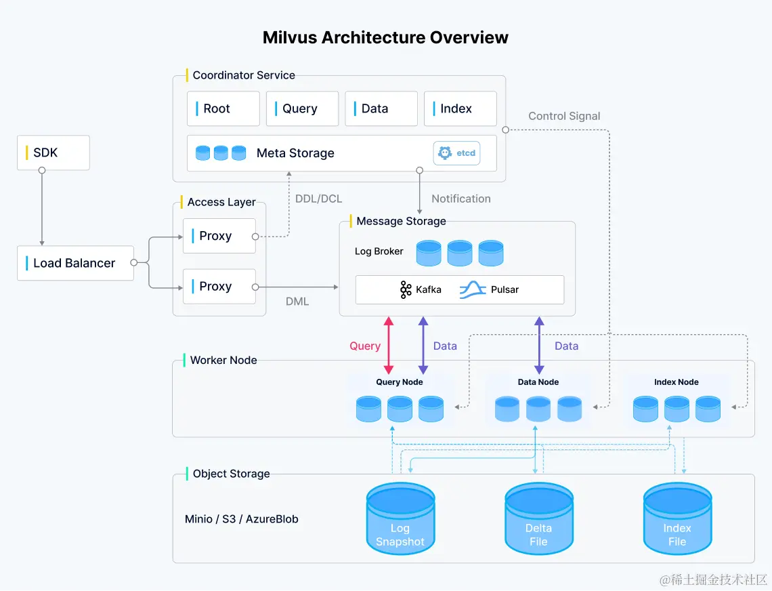Click the red Query double arrow
772x591 pixels.
389,346
